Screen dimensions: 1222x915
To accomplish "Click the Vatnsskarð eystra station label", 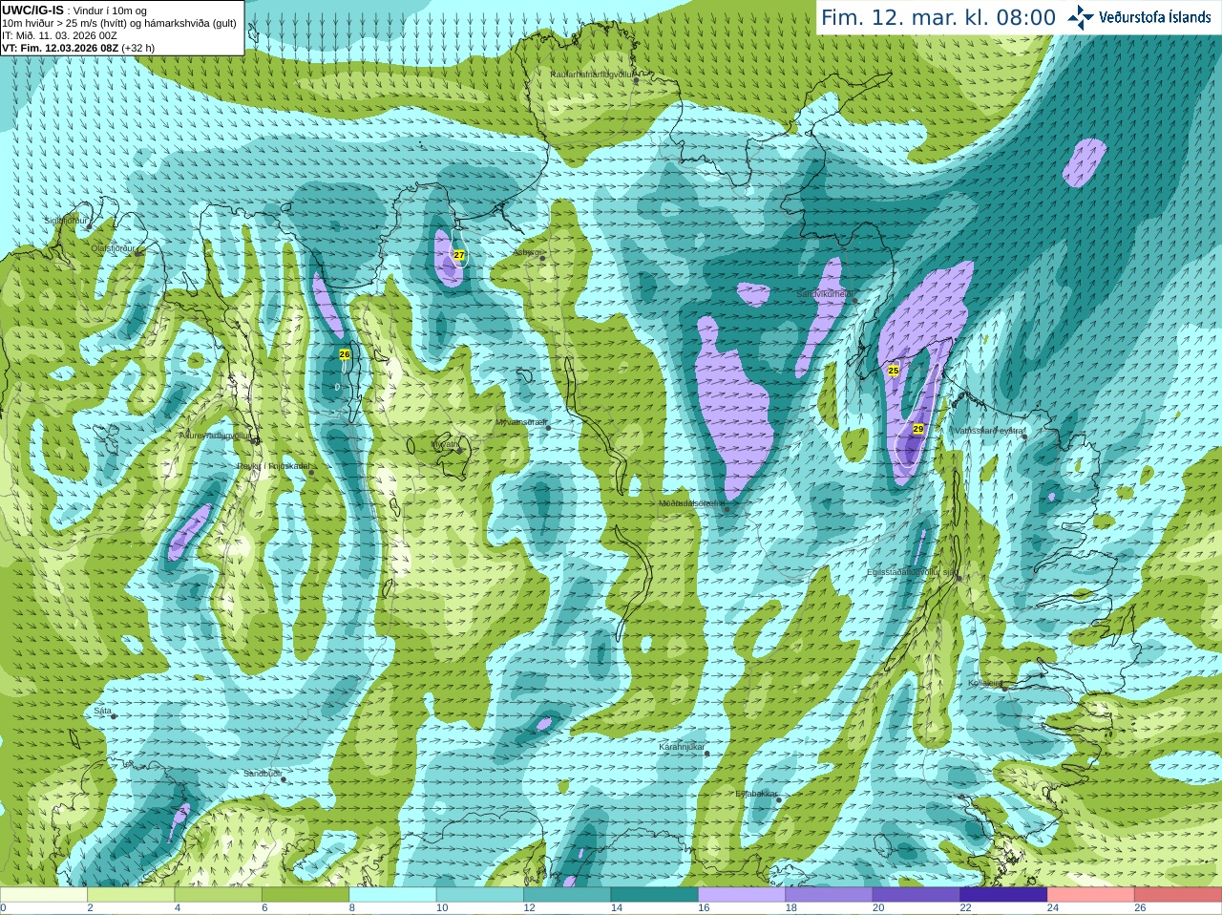I will [990, 431].
